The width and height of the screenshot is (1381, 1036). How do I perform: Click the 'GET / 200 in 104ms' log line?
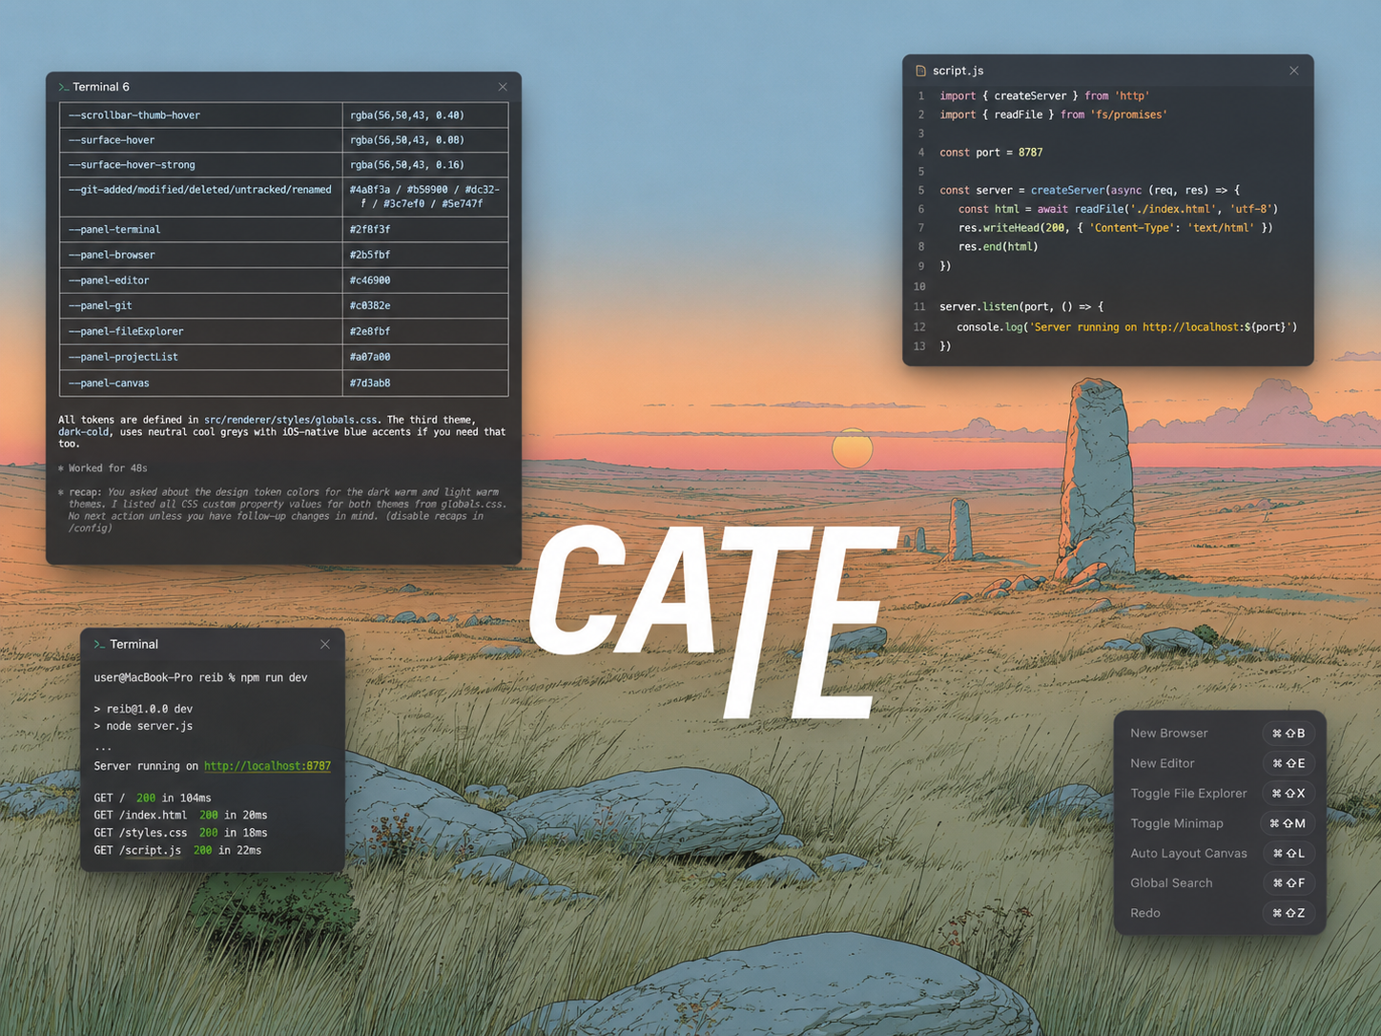point(153,798)
